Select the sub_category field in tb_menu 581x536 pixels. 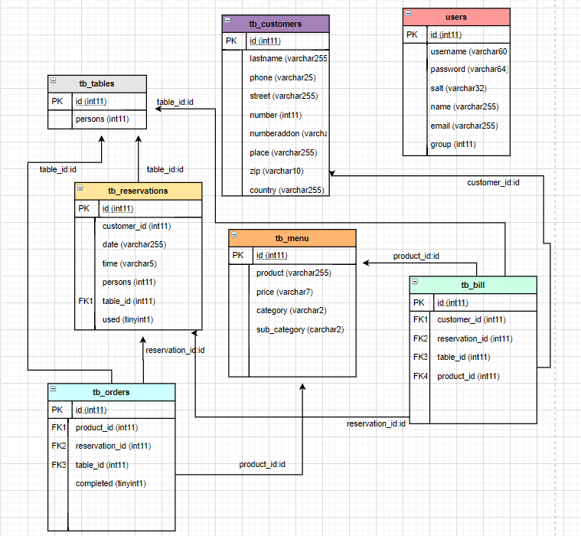[x=299, y=329]
